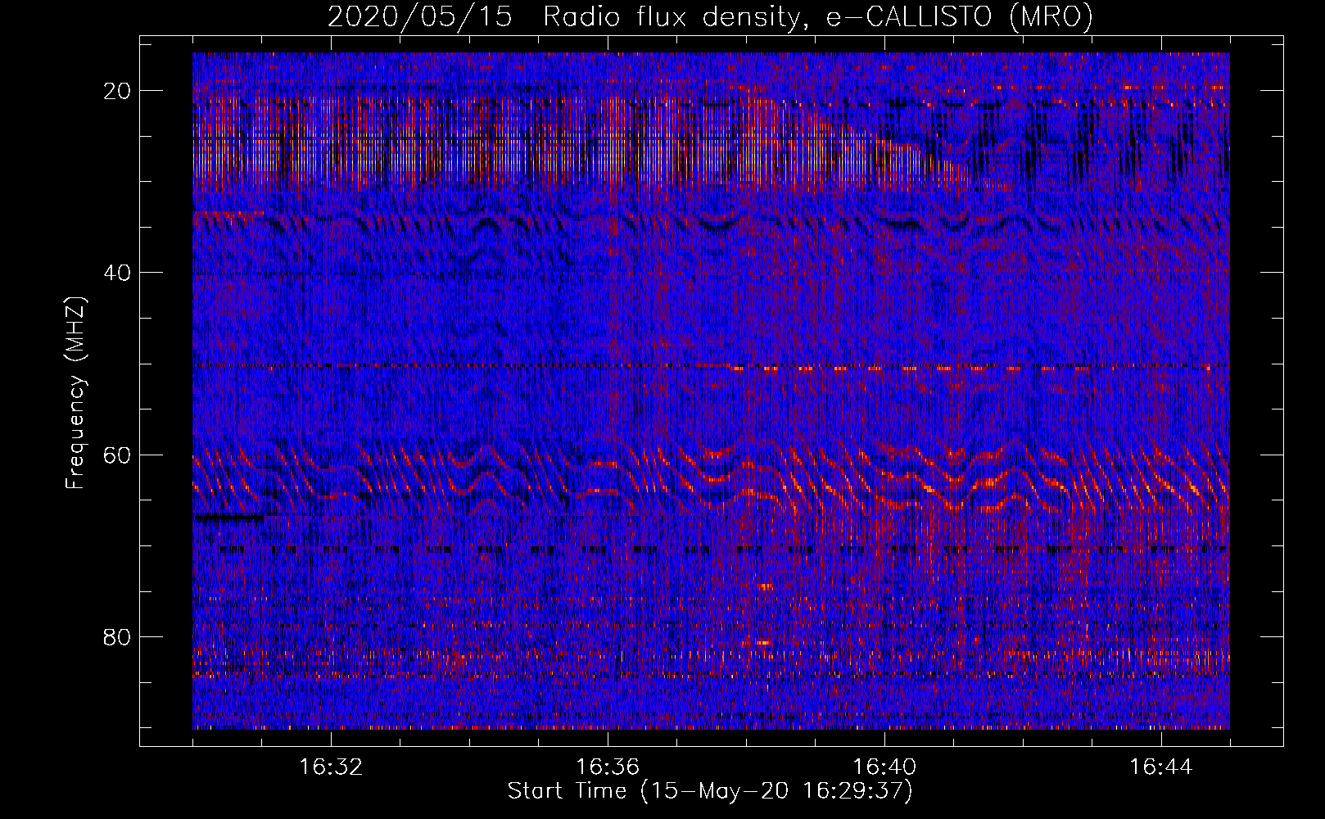Click the 16:32 time tick label
This screenshot has width=1325, height=819.
[331, 767]
